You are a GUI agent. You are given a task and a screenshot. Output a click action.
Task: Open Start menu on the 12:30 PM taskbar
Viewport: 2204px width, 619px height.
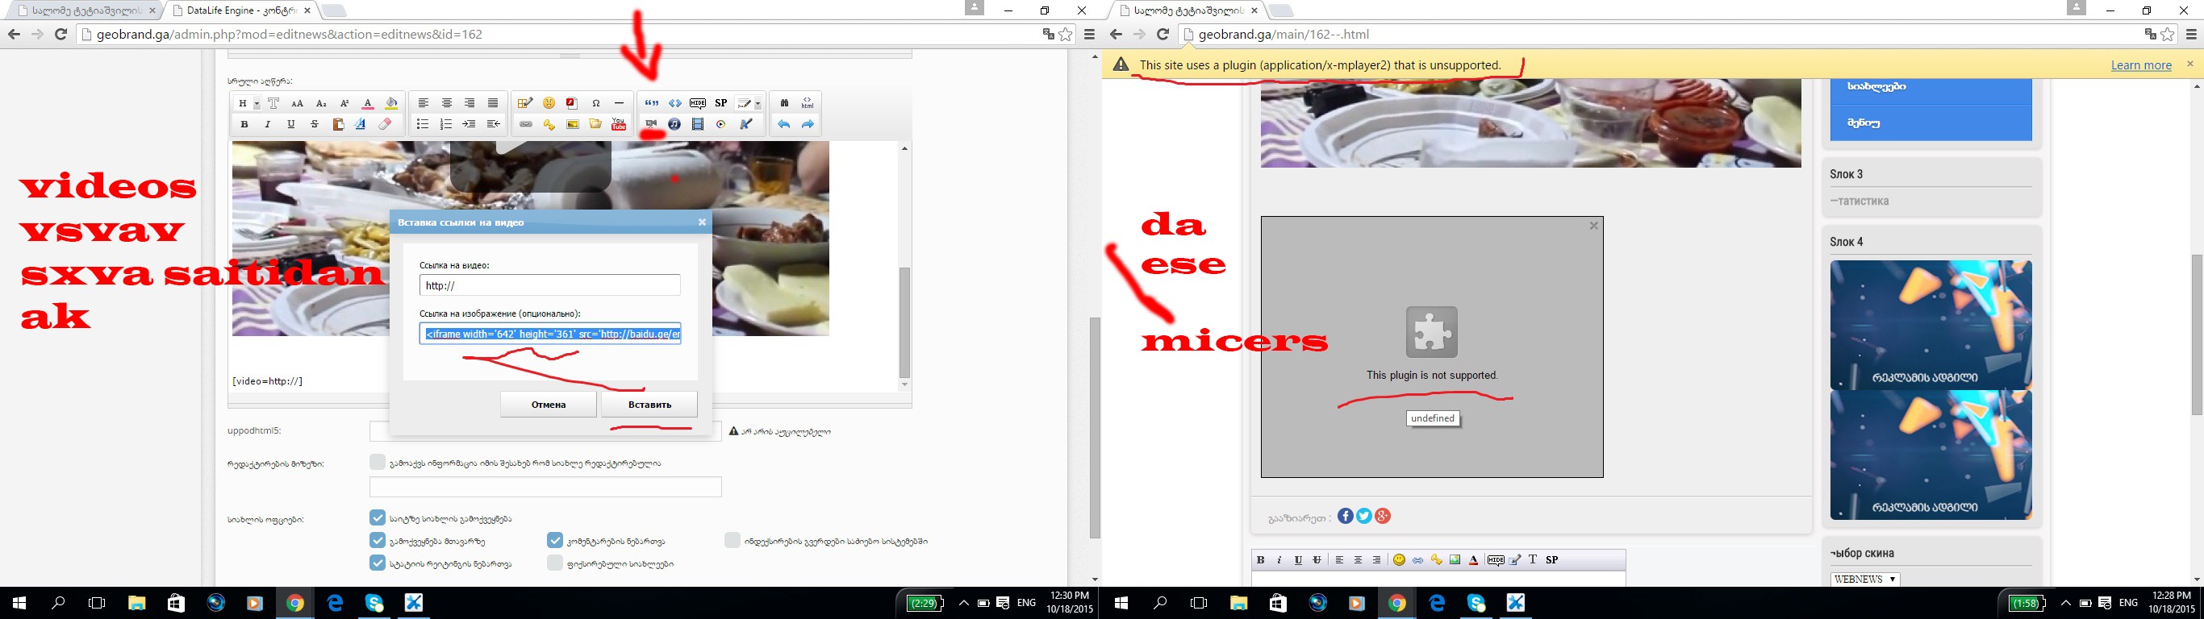point(19,603)
